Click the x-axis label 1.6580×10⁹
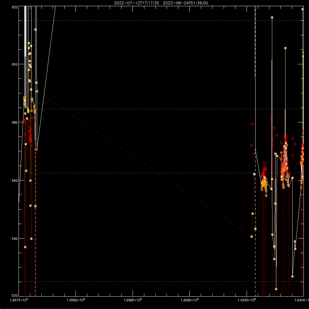This screenshot has width=309, height=309. coord(76,300)
